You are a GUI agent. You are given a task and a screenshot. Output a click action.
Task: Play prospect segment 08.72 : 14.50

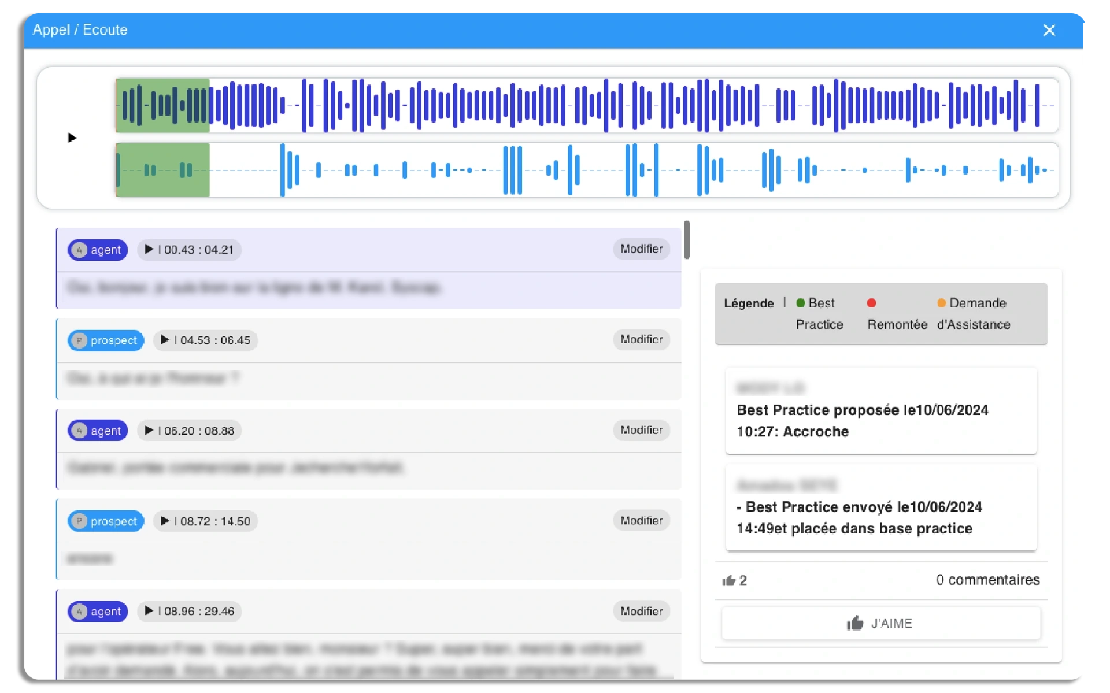point(165,521)
